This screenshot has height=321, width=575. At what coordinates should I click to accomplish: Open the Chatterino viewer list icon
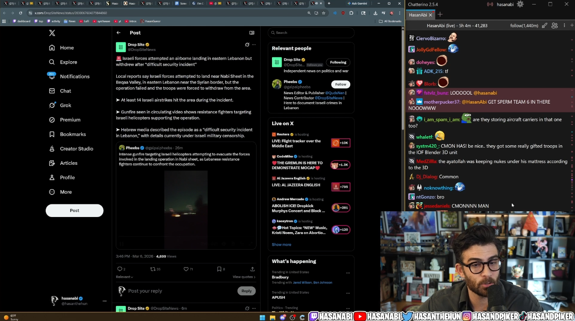555,25
